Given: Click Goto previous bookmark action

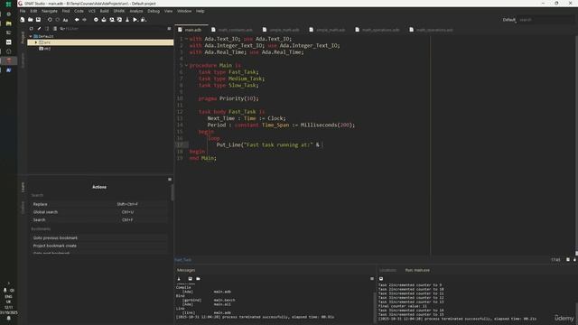Looking at the screenshot, I should coord(98,238).
